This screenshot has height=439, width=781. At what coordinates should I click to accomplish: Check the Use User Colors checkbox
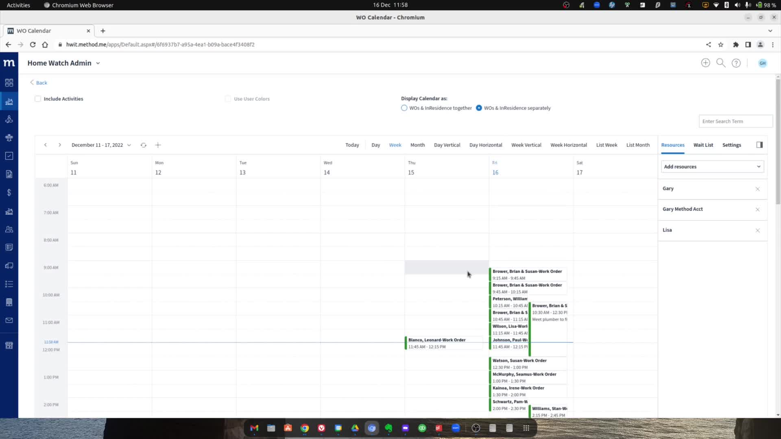pos(228,98)
